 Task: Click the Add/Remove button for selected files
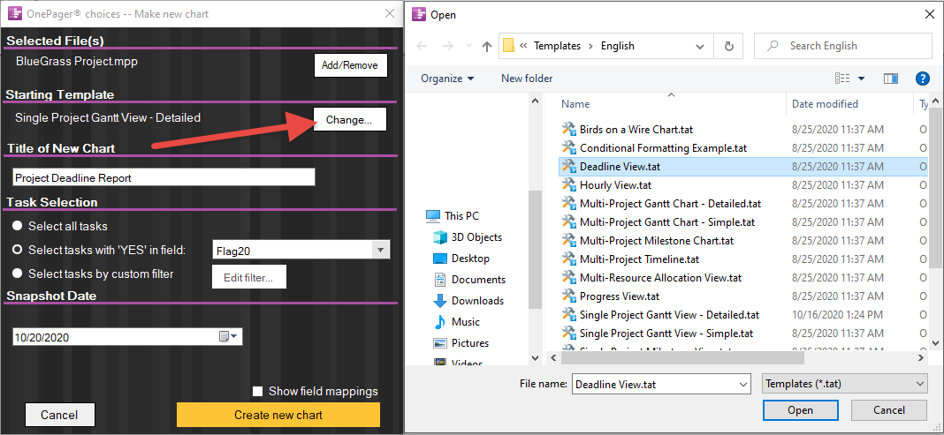pos(350,65)
